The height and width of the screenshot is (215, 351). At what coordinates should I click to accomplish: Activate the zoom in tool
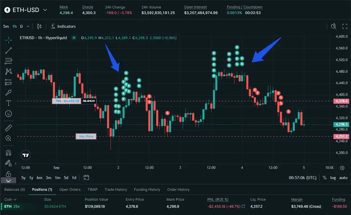(9, 138)
